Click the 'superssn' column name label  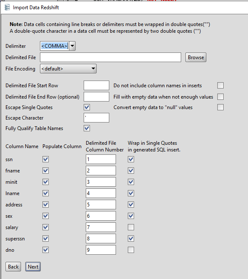(15, 239)
